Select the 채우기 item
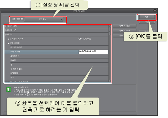Viewport: 168px width, 118px height. tap(14, 60)
